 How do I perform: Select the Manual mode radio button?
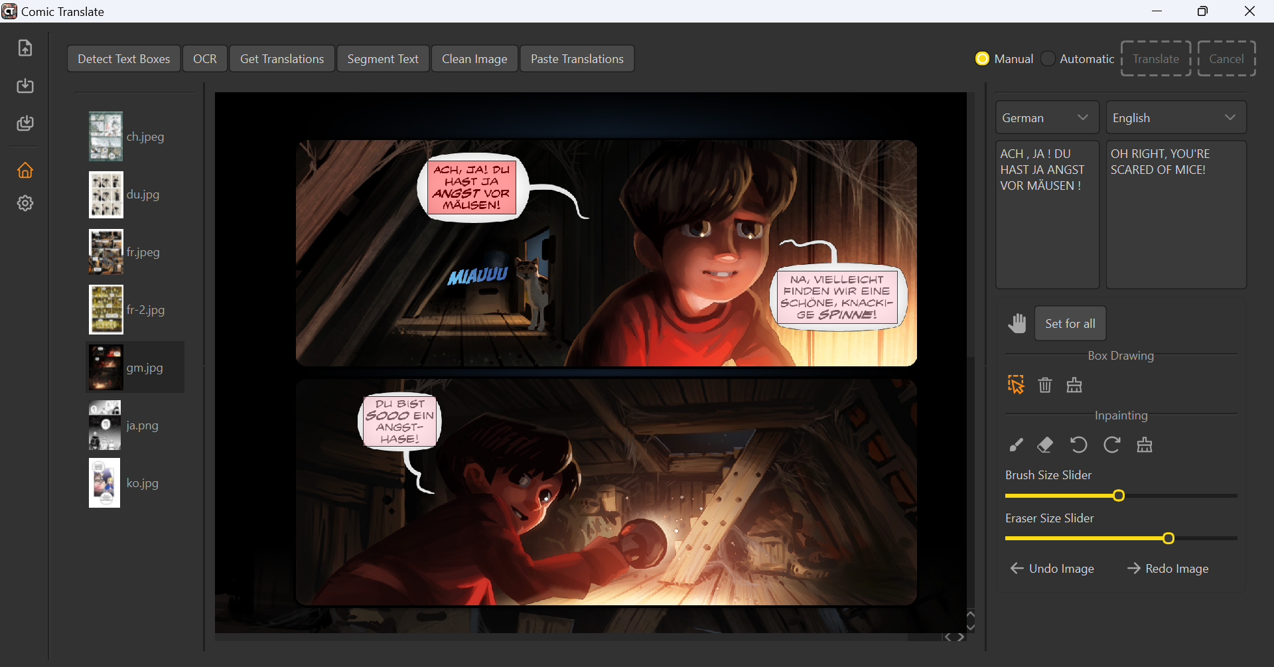pos(982,58)
